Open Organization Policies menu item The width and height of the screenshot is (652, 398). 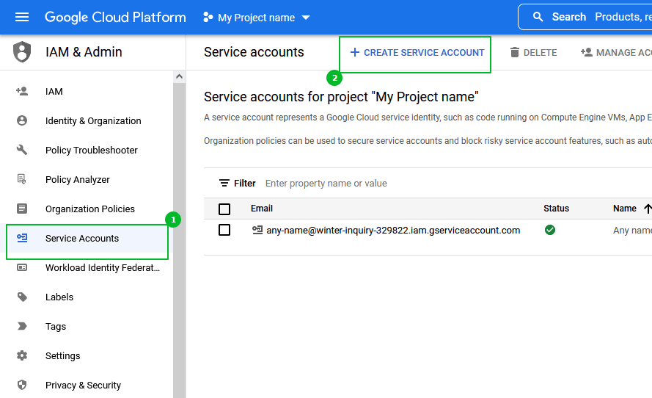tap(89, 209)
